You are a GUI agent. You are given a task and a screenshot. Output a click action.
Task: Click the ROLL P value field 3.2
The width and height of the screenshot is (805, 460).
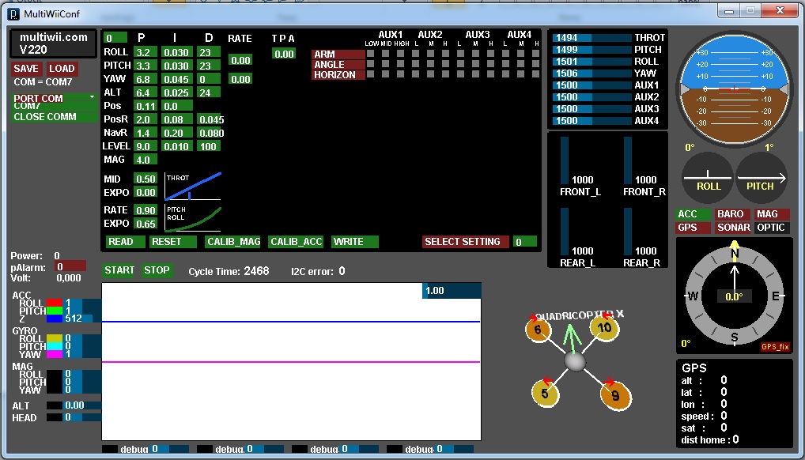(x=143, y=52)
